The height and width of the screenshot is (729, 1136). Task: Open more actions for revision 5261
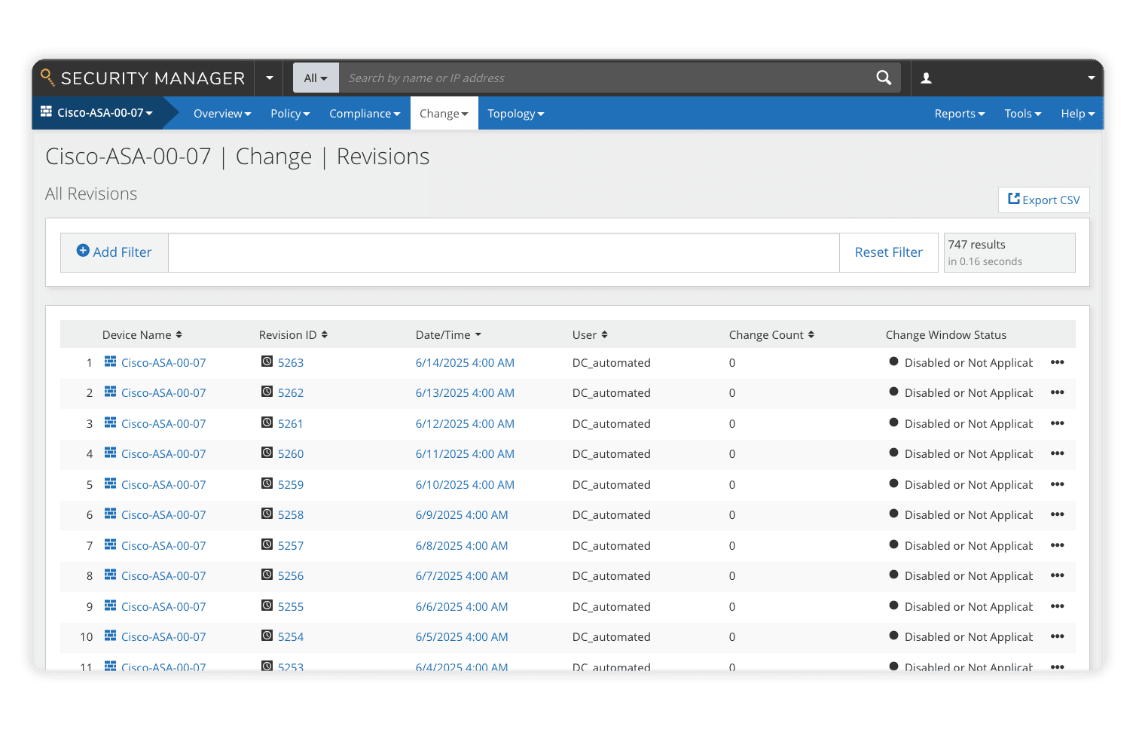click(x=1058, y=423)
